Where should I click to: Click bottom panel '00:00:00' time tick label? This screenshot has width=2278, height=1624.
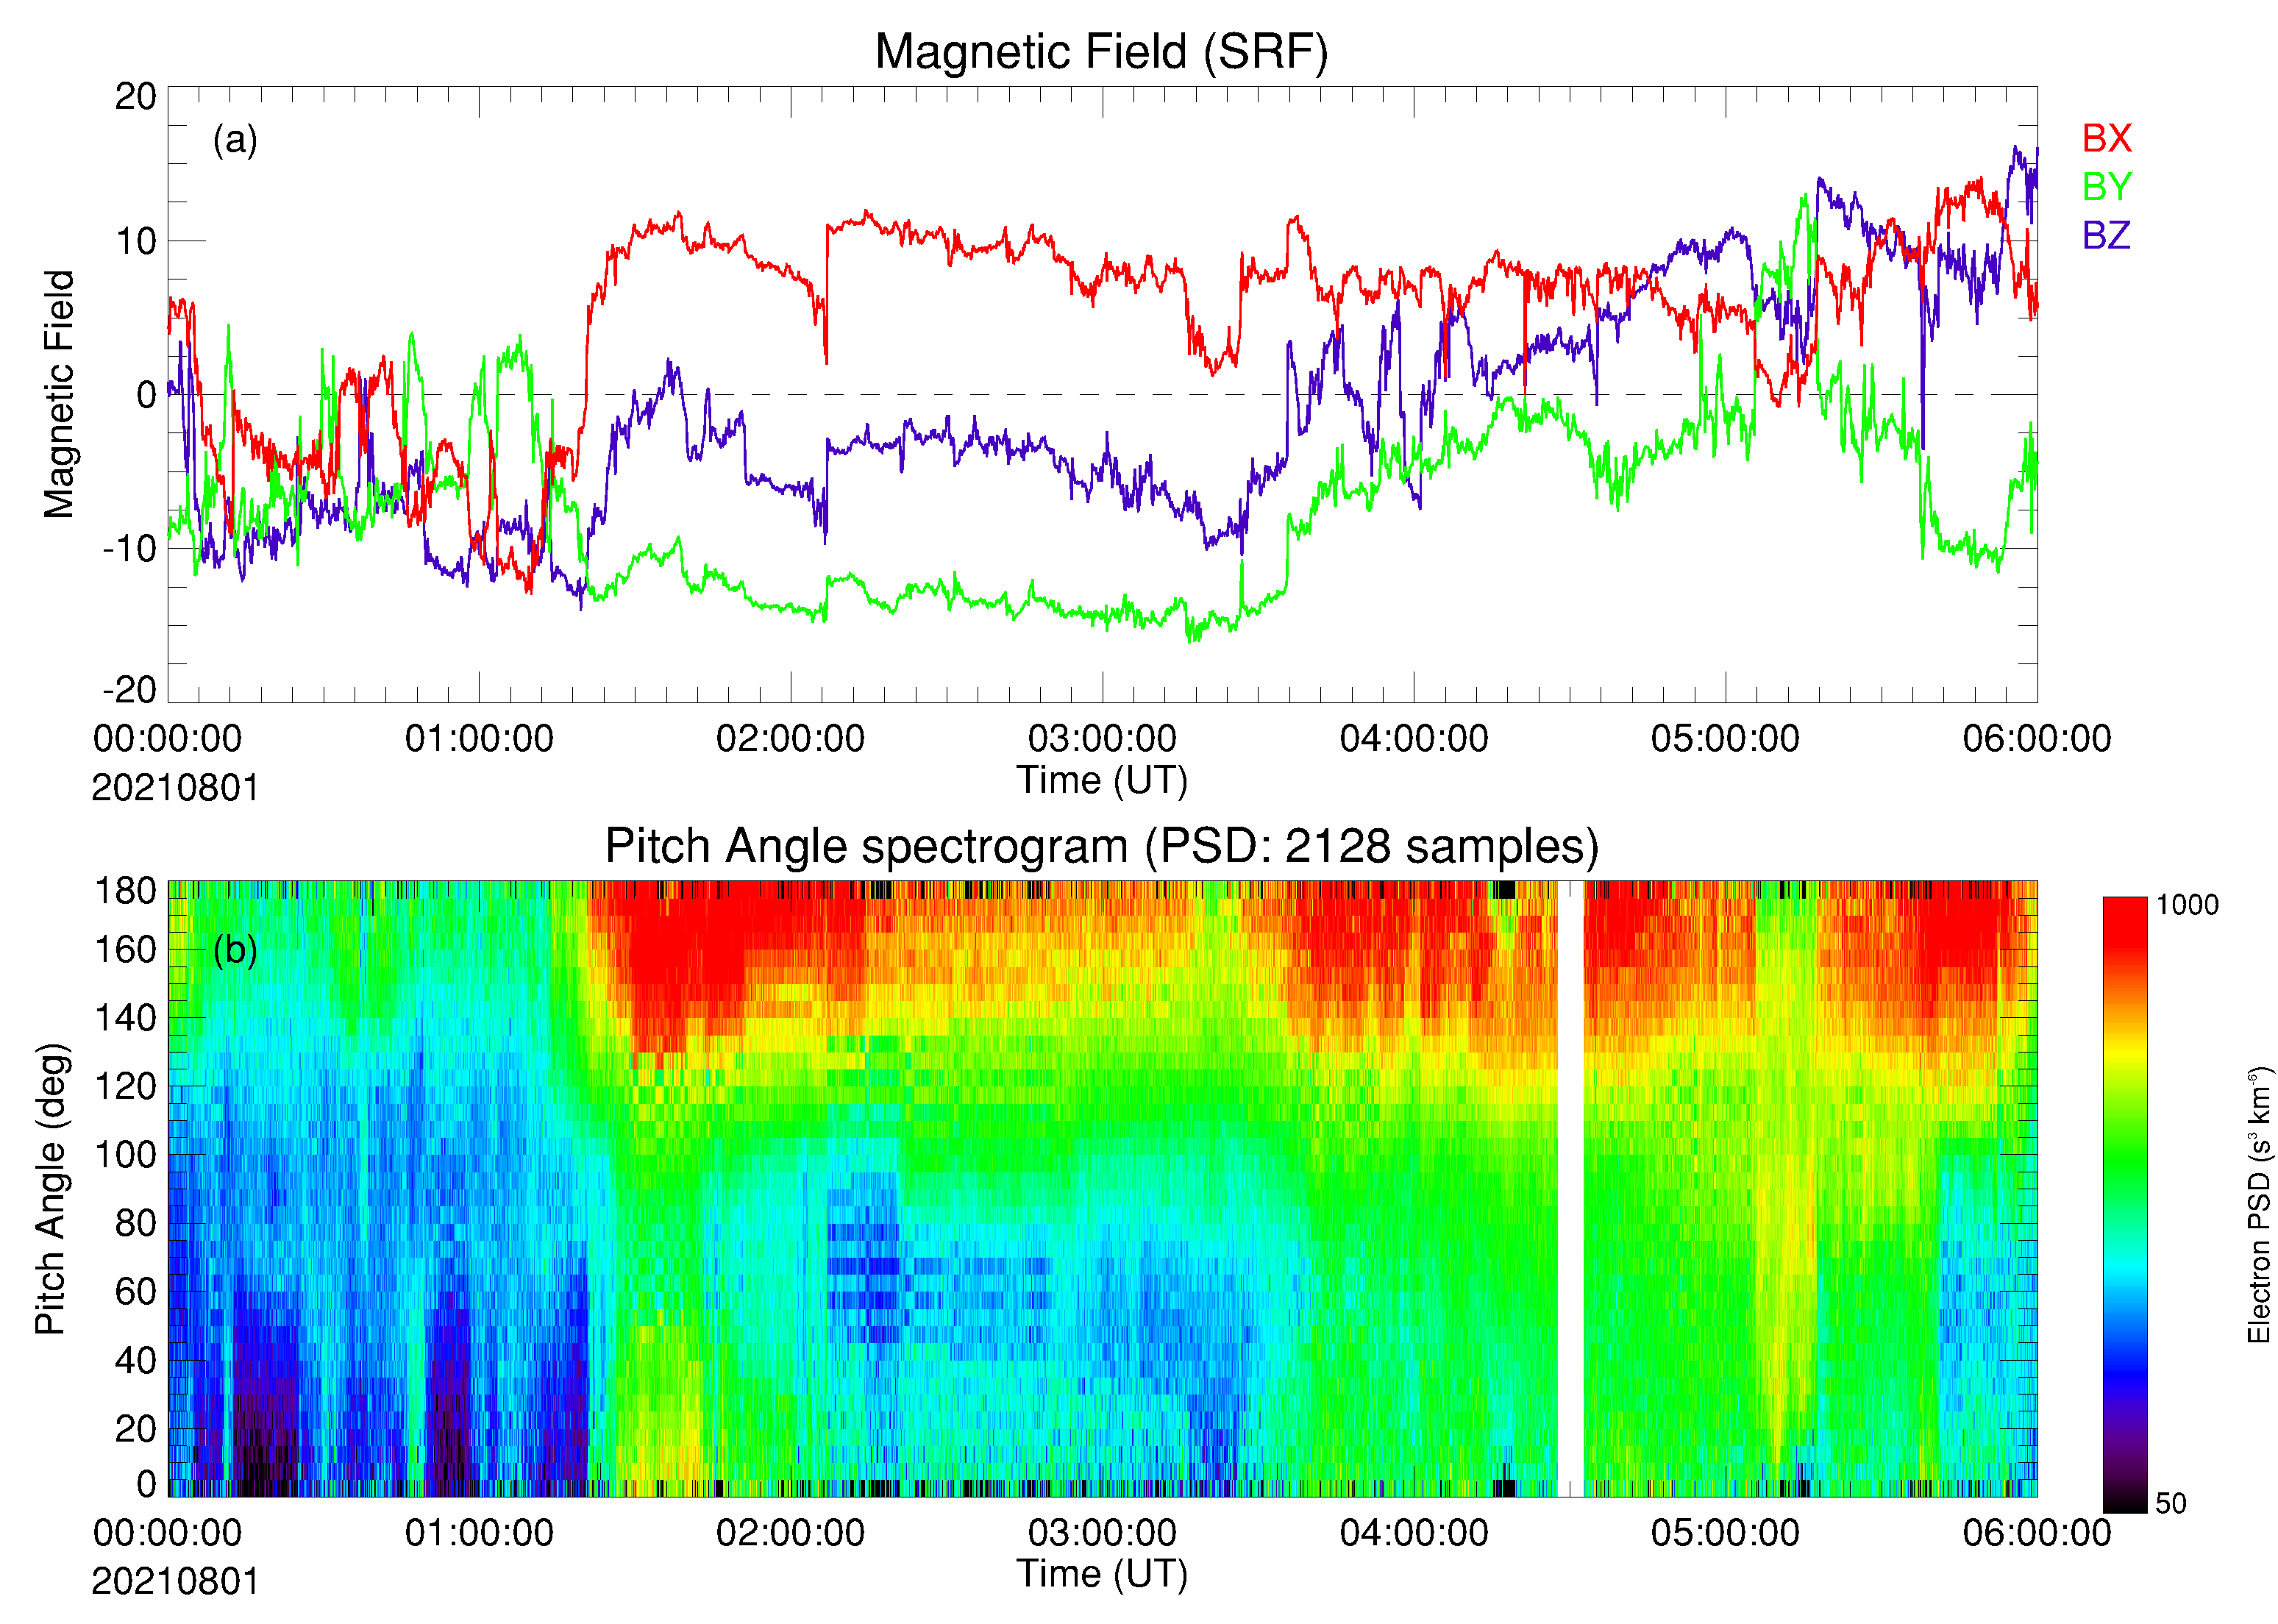167,1533
